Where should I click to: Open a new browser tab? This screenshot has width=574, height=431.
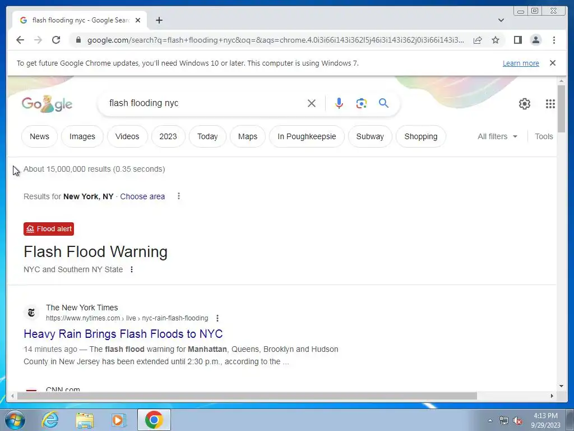pyautogui.click(x=159, y=20)
